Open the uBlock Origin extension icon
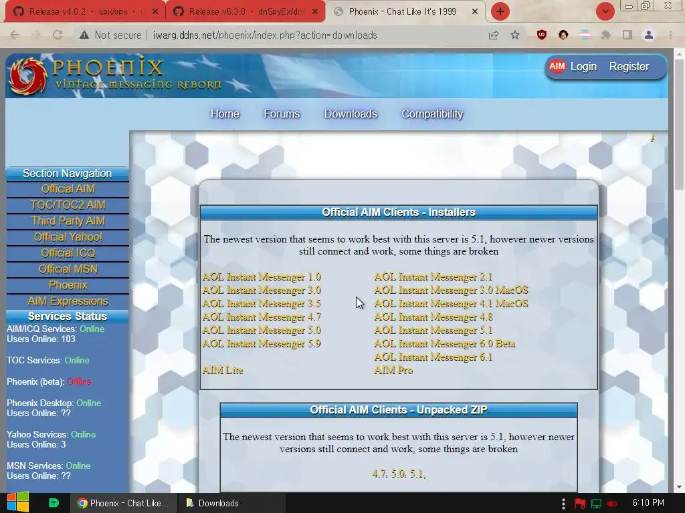685x513 pixels. 542,35
